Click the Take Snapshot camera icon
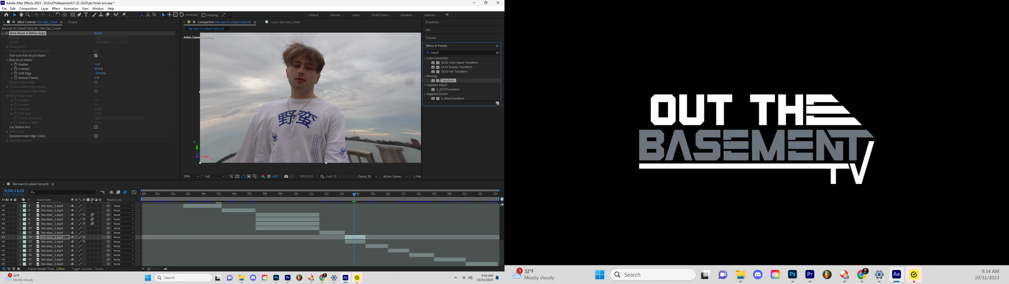Viewport: 1009px width, 284px height. point(286,176)
